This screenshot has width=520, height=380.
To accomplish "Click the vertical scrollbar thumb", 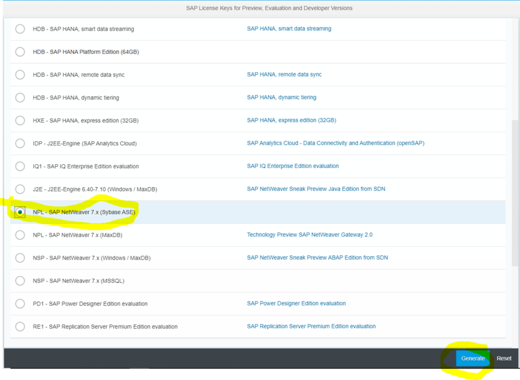I will pyautogui.click(x=516, y=193).
